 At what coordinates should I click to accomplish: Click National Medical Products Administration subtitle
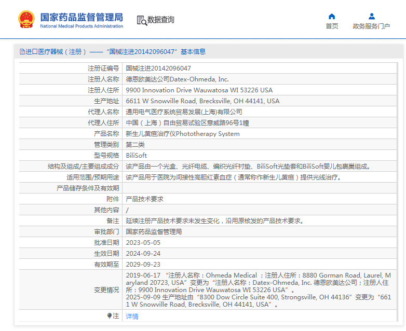click(82, 26)
